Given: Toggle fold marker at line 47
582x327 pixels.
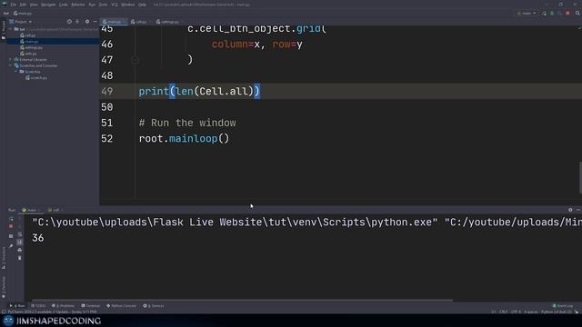Looking at the screenshot, I should pyautogui.click(x=135, y=60).
